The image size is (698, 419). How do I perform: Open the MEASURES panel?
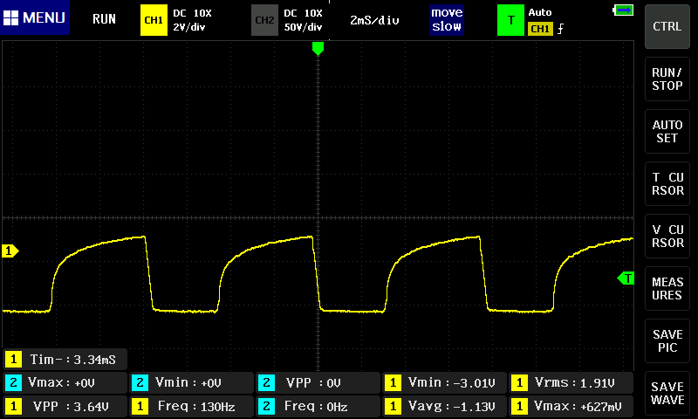pyautogui.click(x=667, y=289)
